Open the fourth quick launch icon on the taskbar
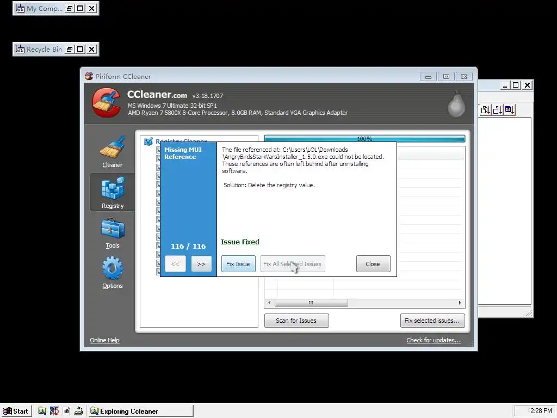 click(x=78, y=411)
